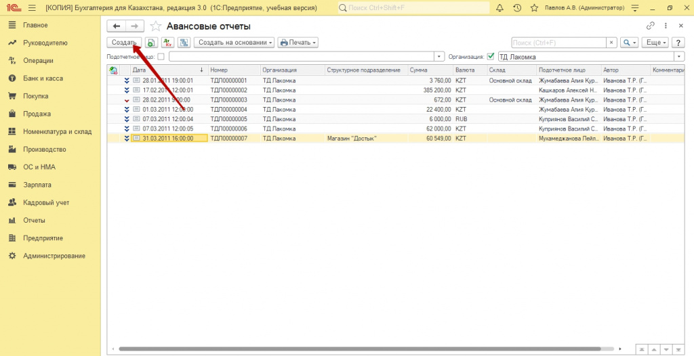Open the hamburger main menu icon

point(31,8)
